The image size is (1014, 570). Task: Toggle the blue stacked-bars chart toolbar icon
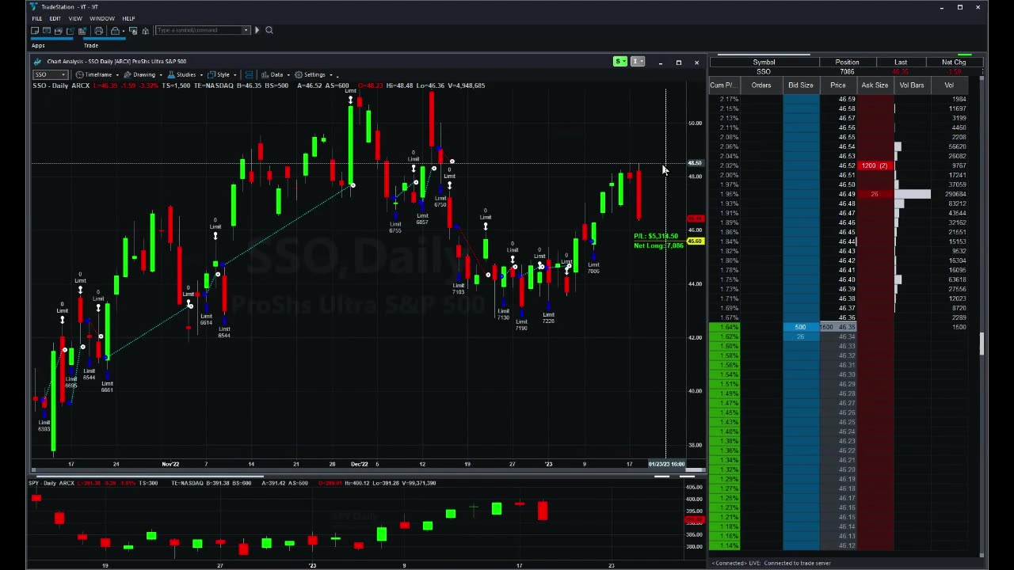(x=249, y=74)
